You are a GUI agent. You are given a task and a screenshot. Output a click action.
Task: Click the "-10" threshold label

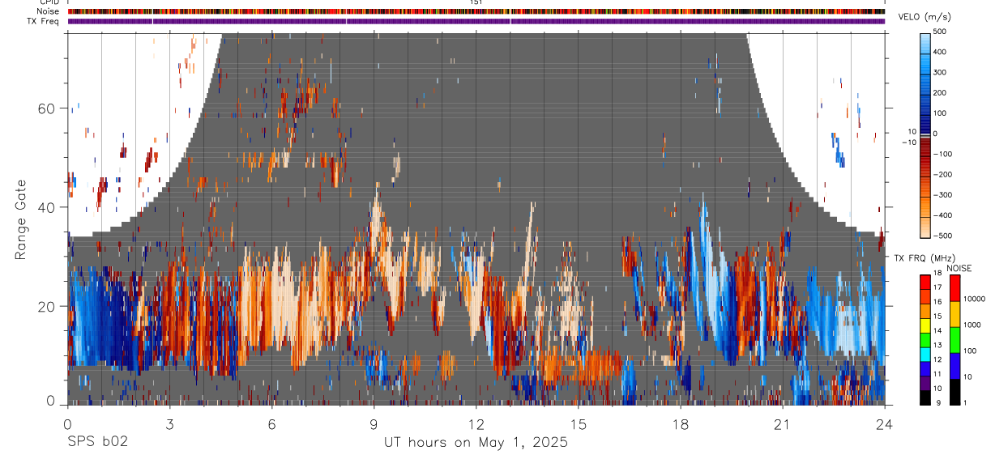(908, 142)
